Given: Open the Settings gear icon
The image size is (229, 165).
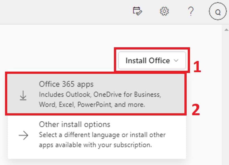Looking at the screenshot, I should point(164,11).
